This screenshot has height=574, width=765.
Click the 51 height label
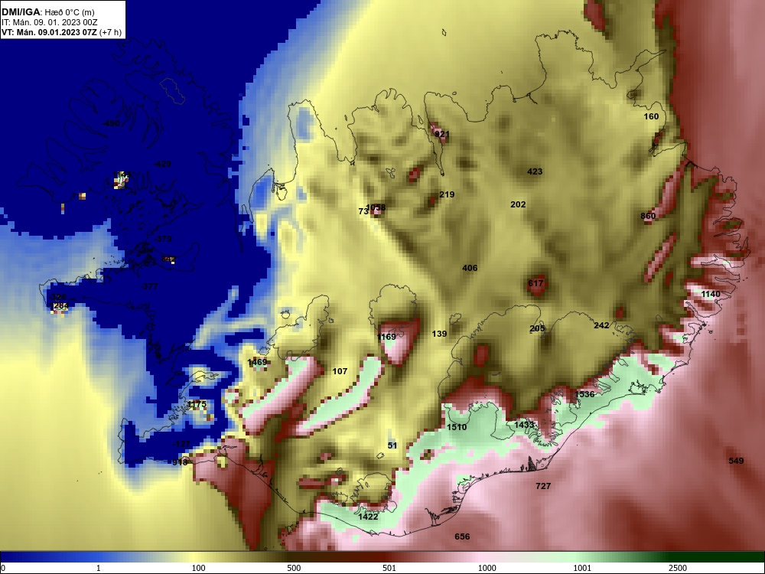click(392, 445)
